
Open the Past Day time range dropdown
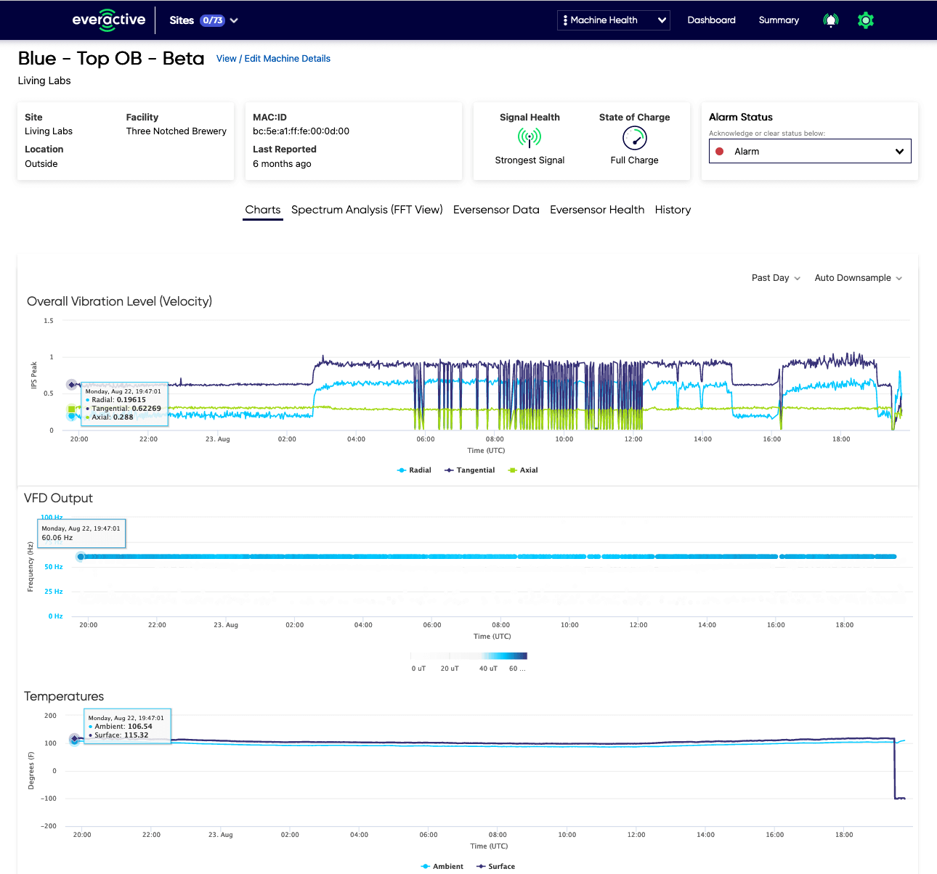(x=776, y=278)
